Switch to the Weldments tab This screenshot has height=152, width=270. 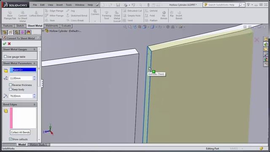click(52, 26)
